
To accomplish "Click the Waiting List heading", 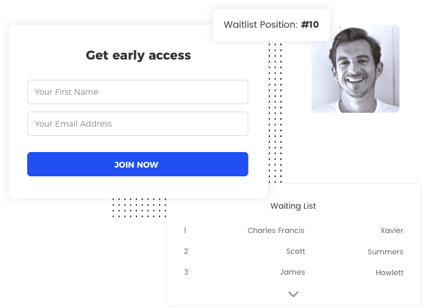I will pos(293,206).
